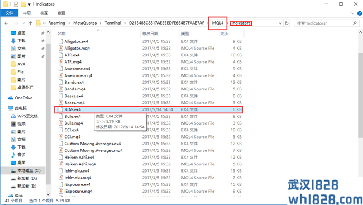Click the MetaQuotes breadcrumb
Image resolution: width=363 pixels, height=205 pixels.
85,23
